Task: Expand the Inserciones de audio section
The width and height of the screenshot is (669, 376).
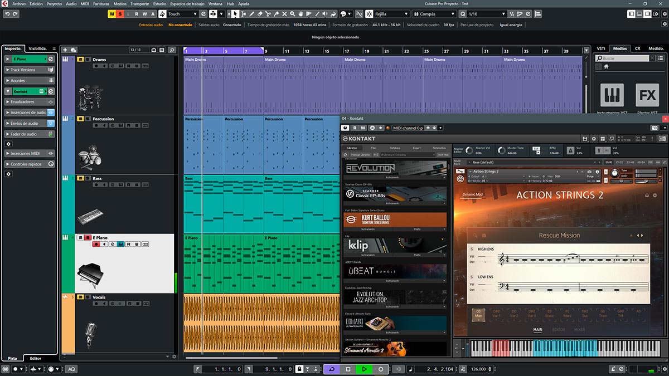Action: [x=30, y=113]
